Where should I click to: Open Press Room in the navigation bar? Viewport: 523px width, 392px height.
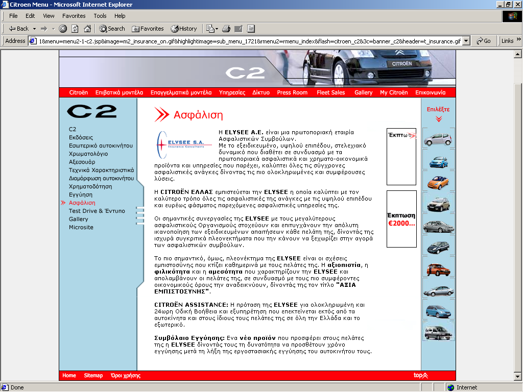click(x=292, y=92)
